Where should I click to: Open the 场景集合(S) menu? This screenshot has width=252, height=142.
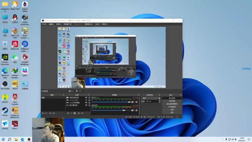click(88, 24)
